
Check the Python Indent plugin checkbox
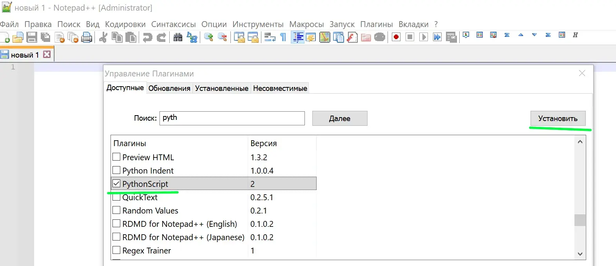[116, 170]
